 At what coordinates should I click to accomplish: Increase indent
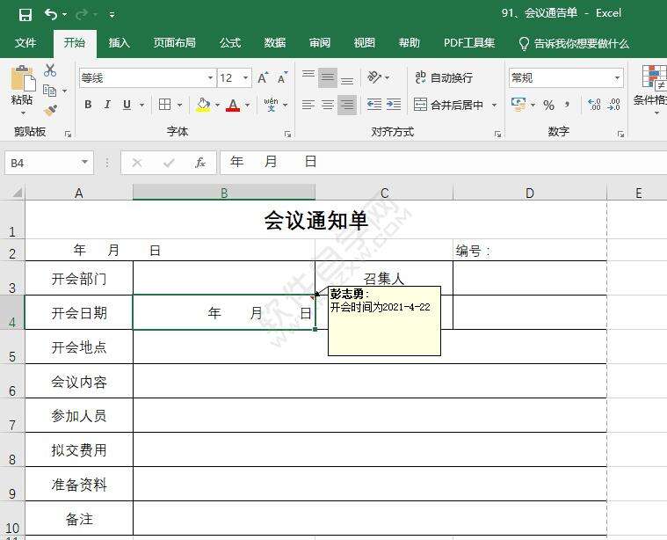click(x=394, y=105)
